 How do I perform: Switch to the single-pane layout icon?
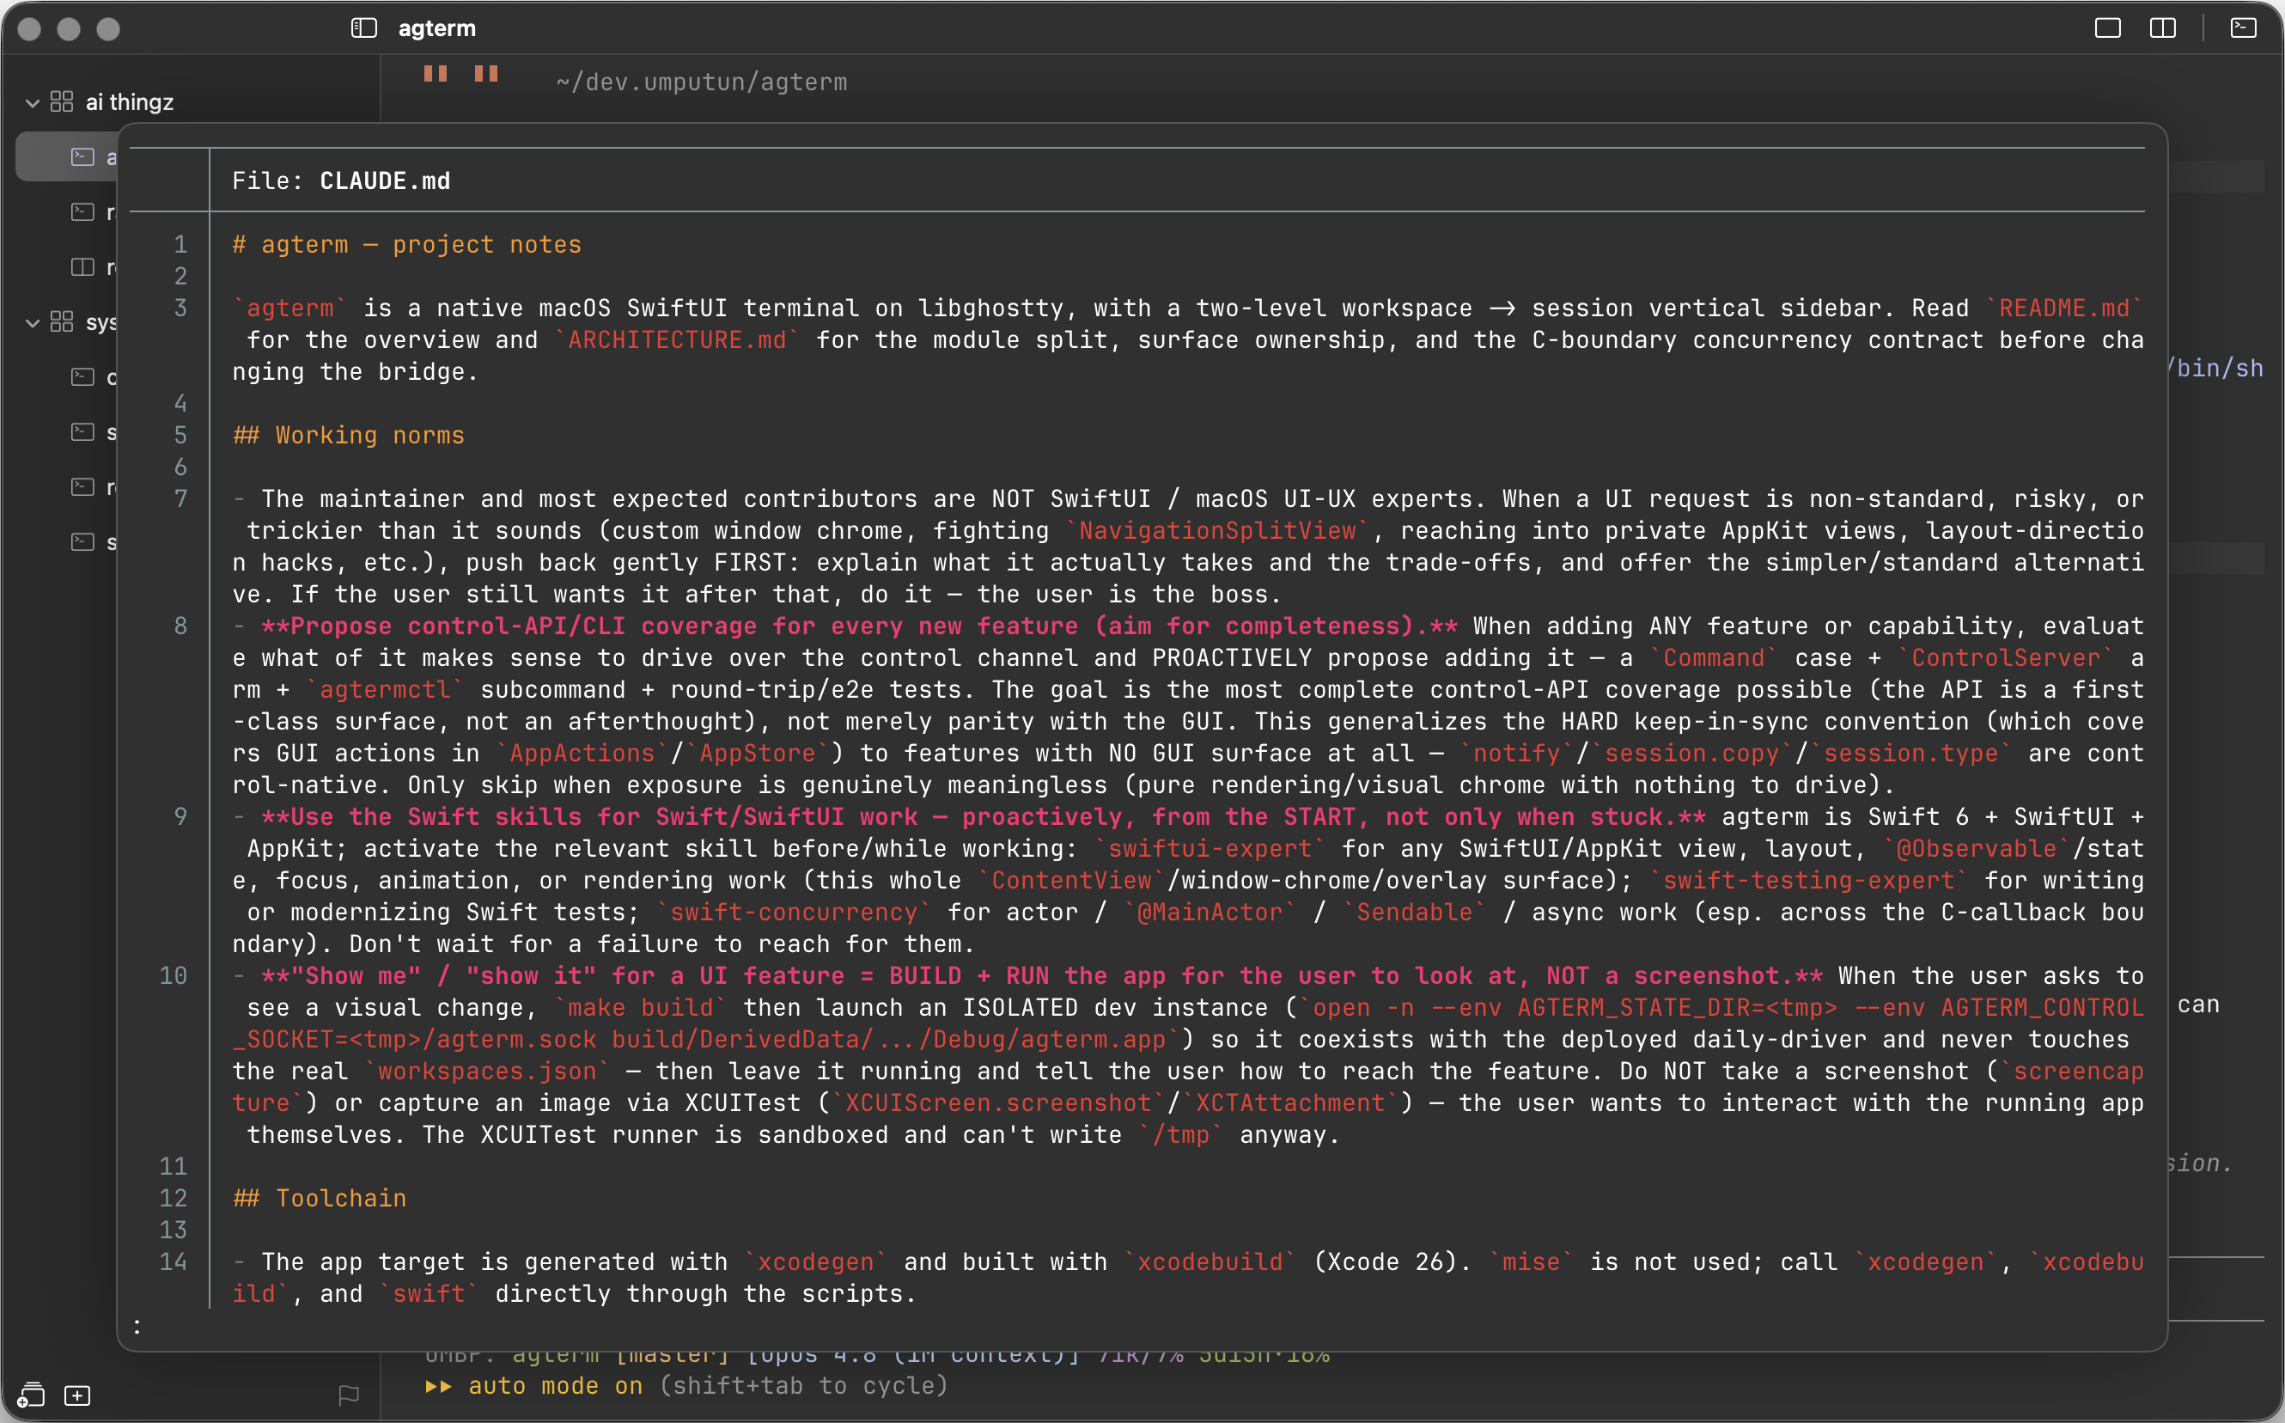point(2107,28)
